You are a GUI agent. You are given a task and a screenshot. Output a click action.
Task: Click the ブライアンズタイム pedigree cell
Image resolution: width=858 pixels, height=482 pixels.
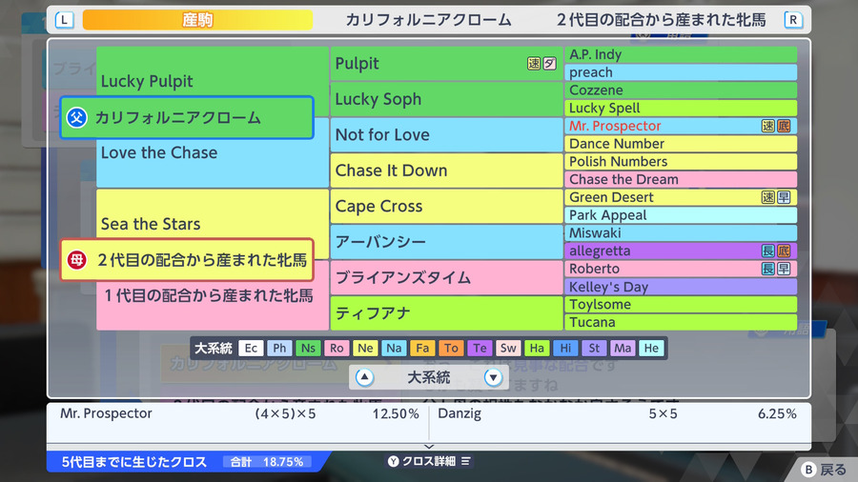point(446,277)
